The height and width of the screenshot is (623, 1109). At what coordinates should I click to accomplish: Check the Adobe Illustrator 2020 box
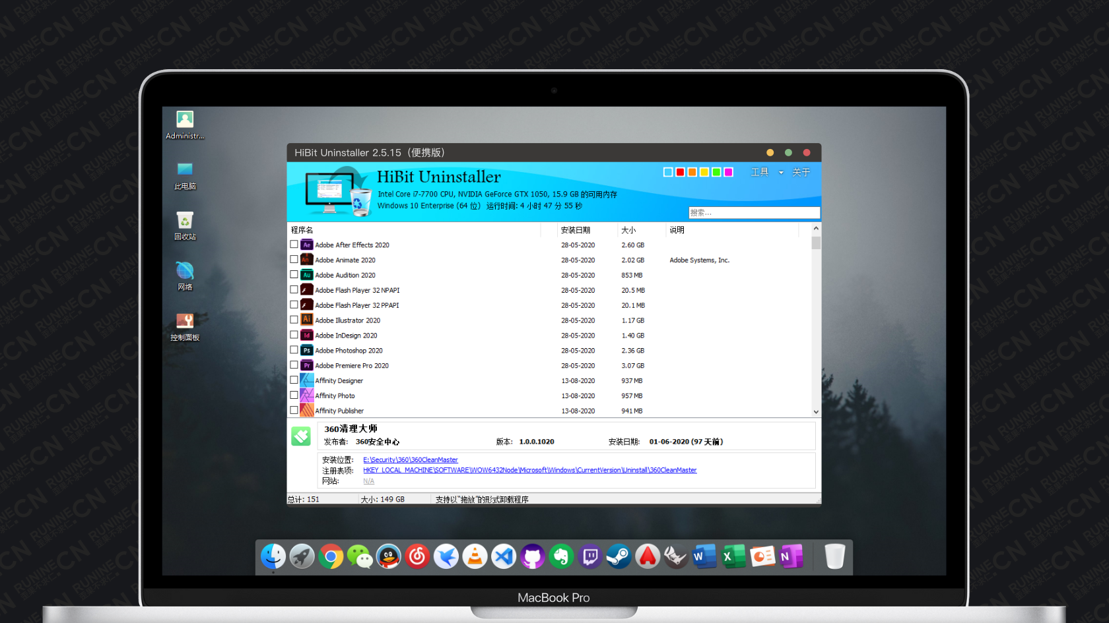tap(294, 320)
